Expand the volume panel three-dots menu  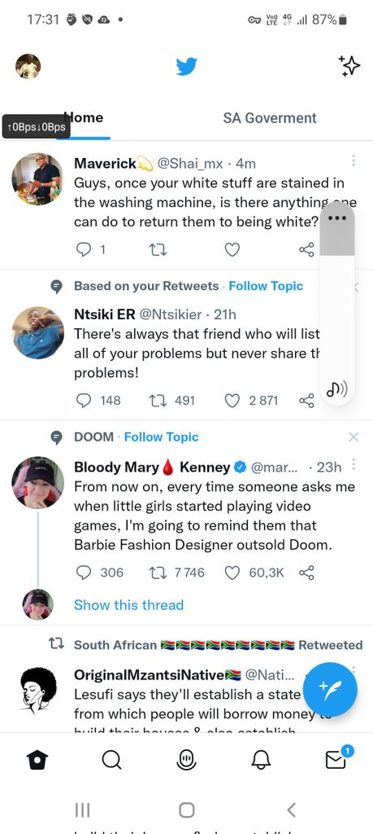click(337, 218)
